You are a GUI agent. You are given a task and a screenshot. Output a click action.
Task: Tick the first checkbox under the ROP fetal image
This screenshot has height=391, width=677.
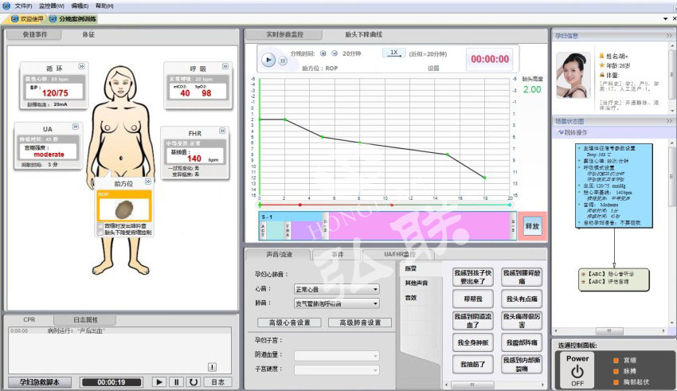(x=100, y=225)
